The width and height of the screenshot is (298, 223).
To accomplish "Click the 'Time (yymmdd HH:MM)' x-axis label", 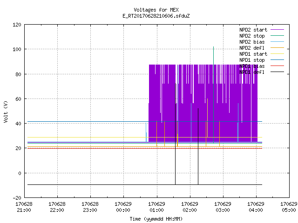I will point(156,219).
